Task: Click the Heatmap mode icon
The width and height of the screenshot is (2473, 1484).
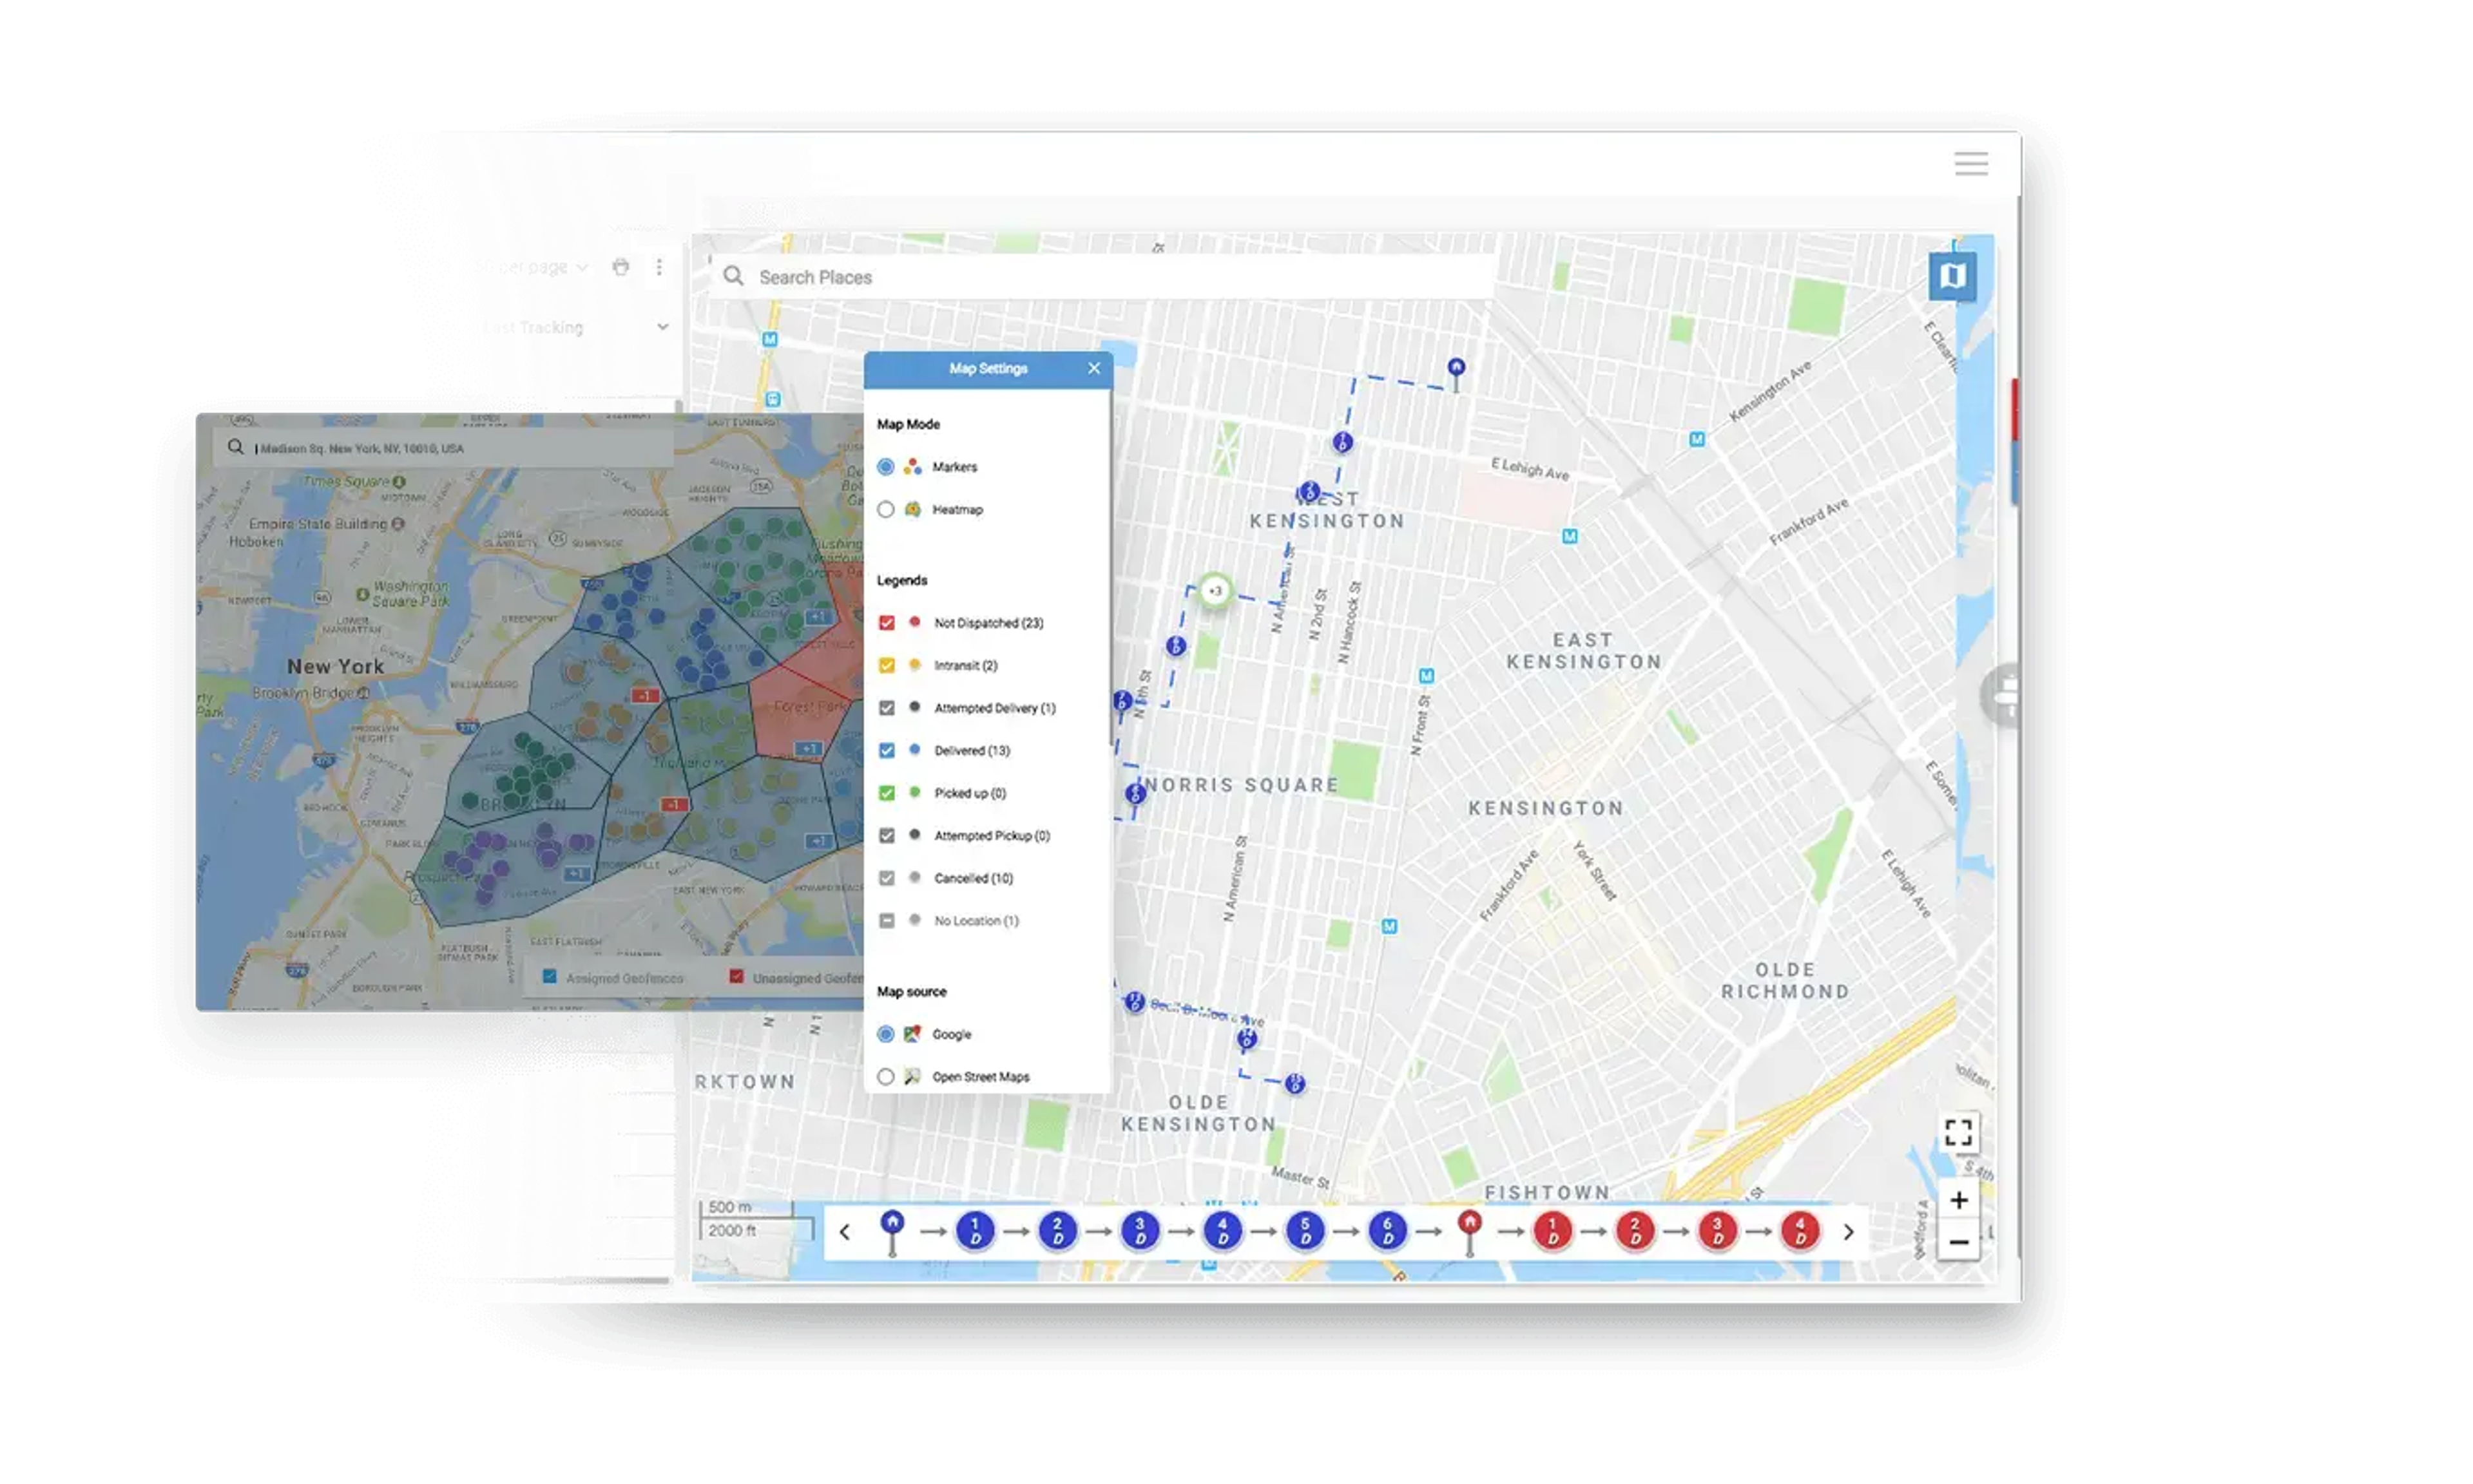Action: (x=912, y=509)
